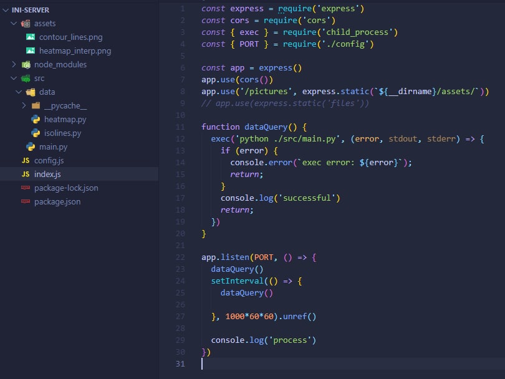
Task: Click './config' string on line 4
Action: 345,44
